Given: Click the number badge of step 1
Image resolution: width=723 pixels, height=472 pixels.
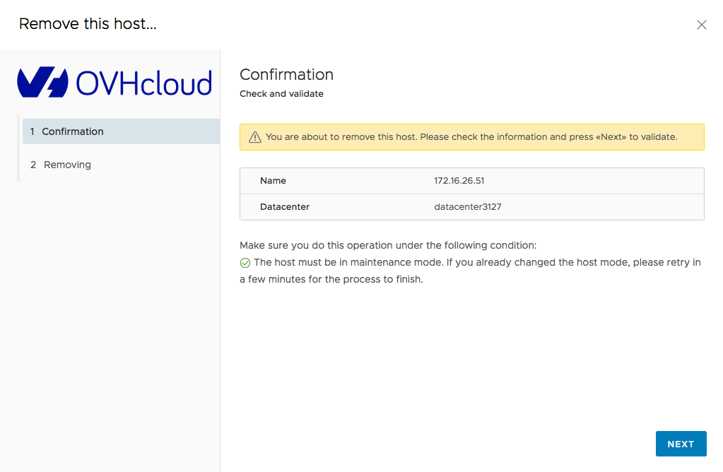Looking at the screenshot, I should pos(33,131).
